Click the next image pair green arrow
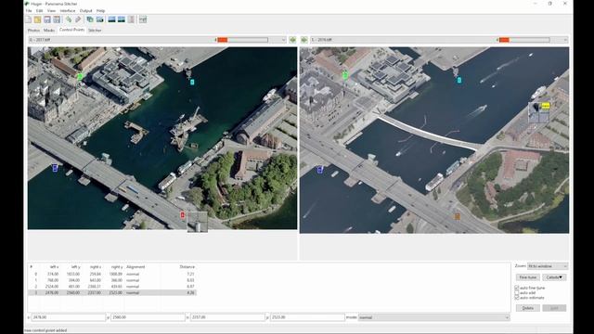 (304, 40)
